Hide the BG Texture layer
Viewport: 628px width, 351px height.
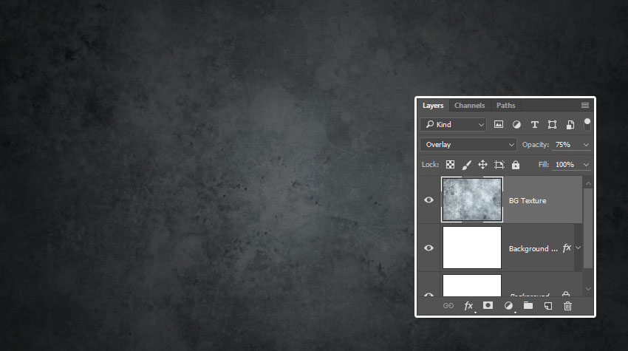(x=429, y=200)
